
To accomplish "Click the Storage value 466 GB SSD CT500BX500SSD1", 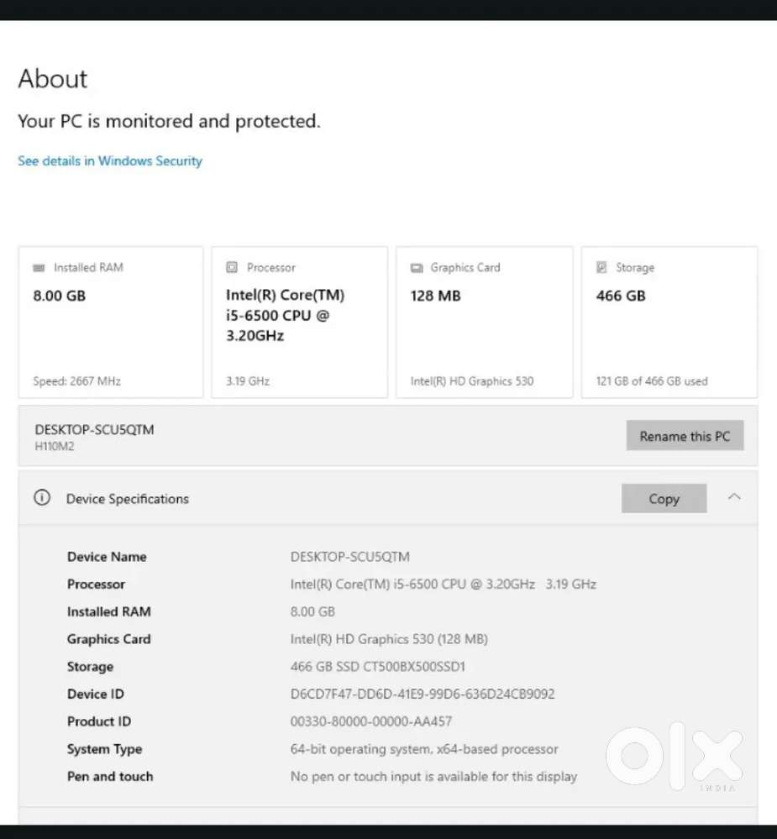I will tap(377, 667).
